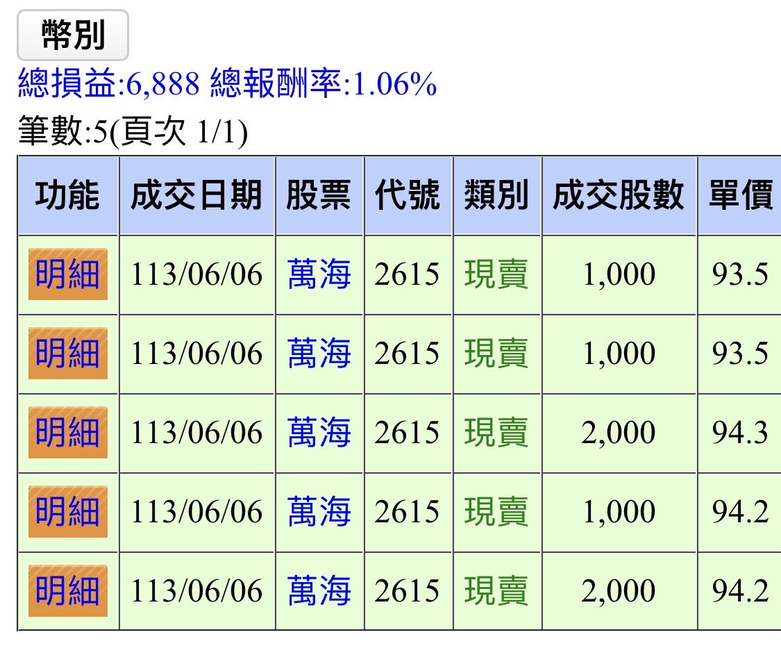Screen dimensions: 781x655
Task: Click 1,000 share count in the 94.2 row
Action: (619, 511)
